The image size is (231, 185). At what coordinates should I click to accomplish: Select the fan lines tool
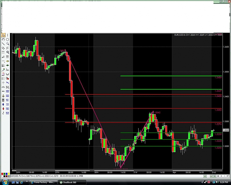(x=3, y=57)
